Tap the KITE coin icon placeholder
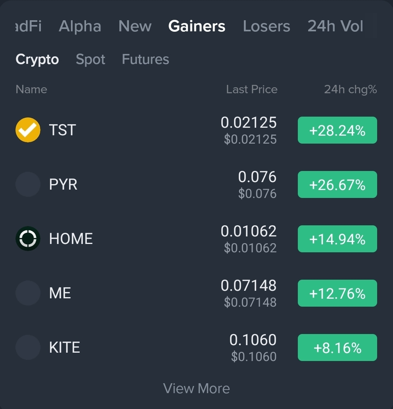This screenshot has height=409, width=393. [28, 347]
